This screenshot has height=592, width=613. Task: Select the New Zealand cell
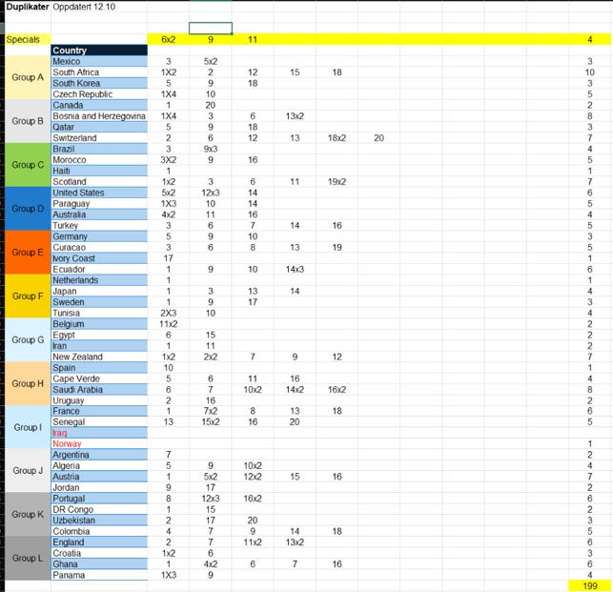tap(99, 357)
